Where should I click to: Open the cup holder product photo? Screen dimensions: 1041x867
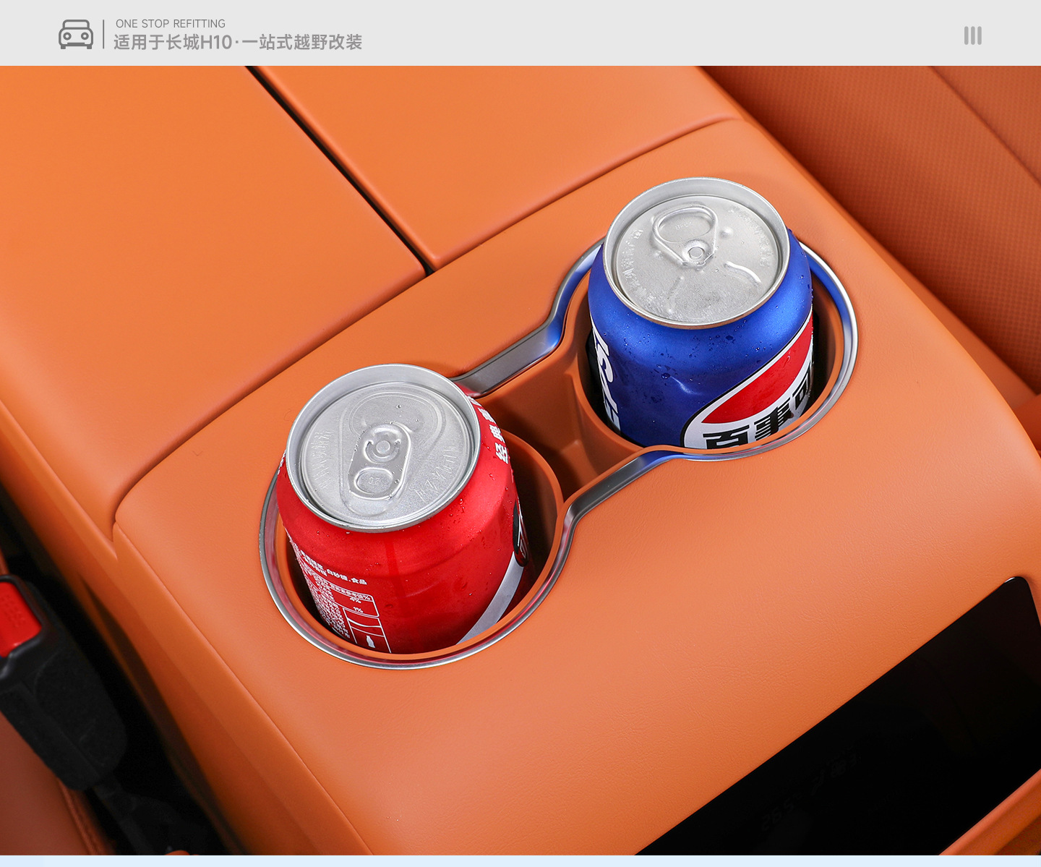(520, 461)
